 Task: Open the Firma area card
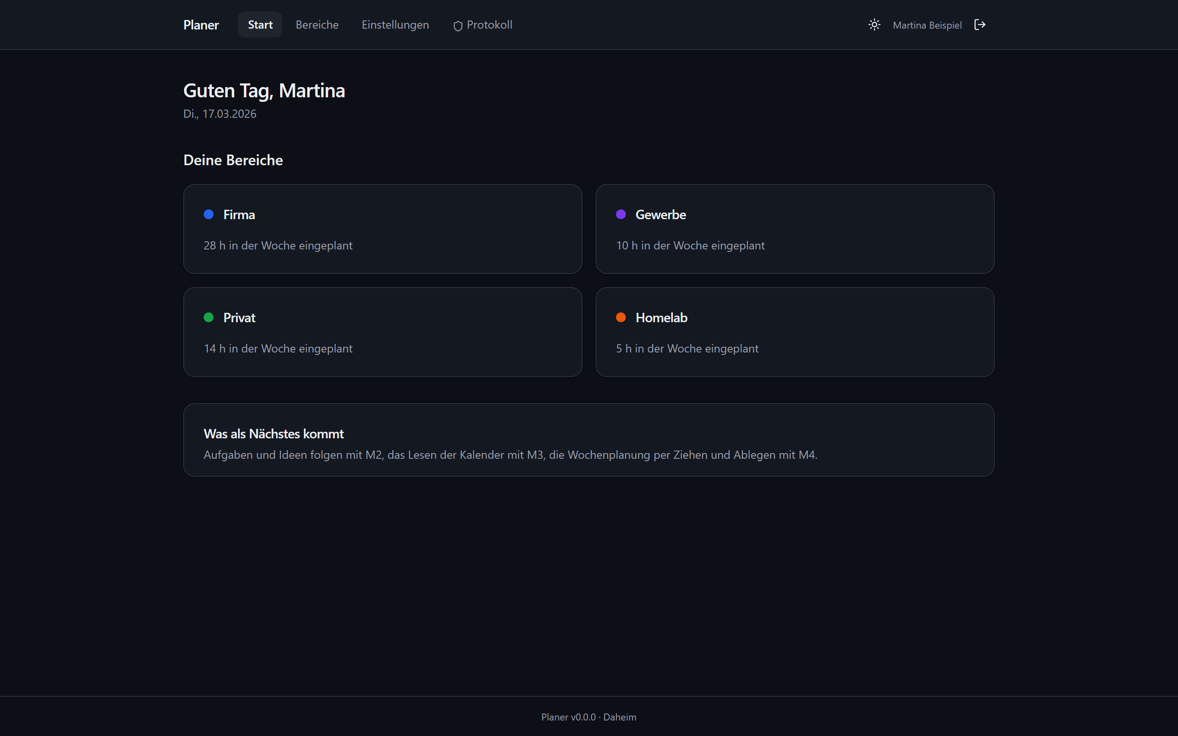[382, 229]
